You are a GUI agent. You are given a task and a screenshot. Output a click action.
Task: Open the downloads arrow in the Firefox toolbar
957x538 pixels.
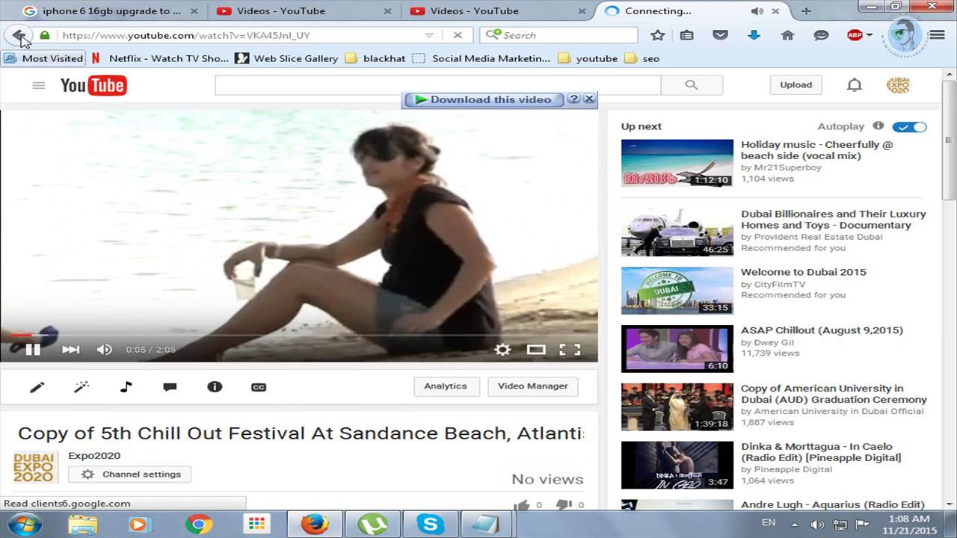pyautogui.click(x=754, y=35)
